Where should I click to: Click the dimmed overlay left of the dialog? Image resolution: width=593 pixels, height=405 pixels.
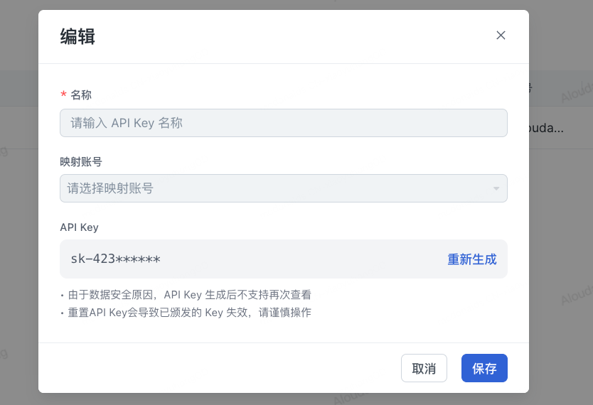click(18, 213)
